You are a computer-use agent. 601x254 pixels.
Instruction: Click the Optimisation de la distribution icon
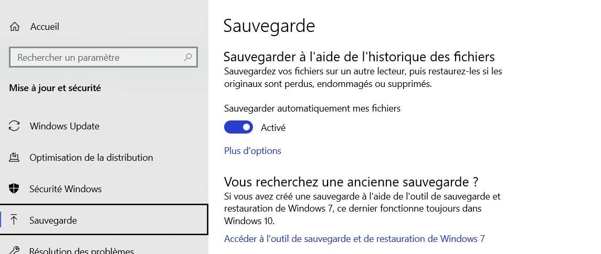(15, 158)
